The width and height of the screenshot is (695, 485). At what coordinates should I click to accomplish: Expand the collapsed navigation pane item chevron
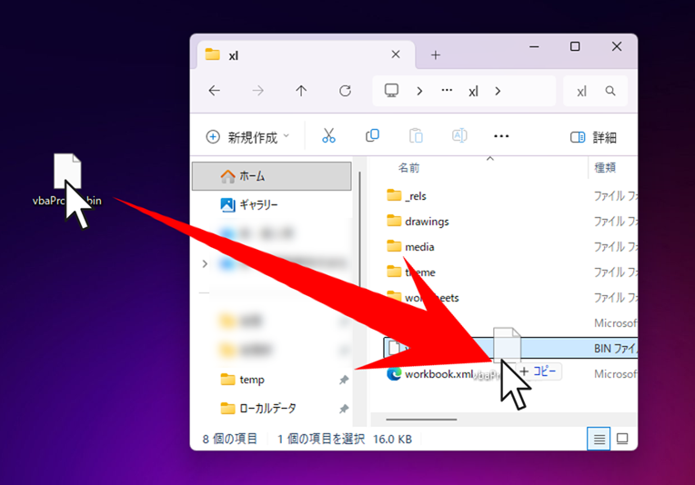[205, 264]
